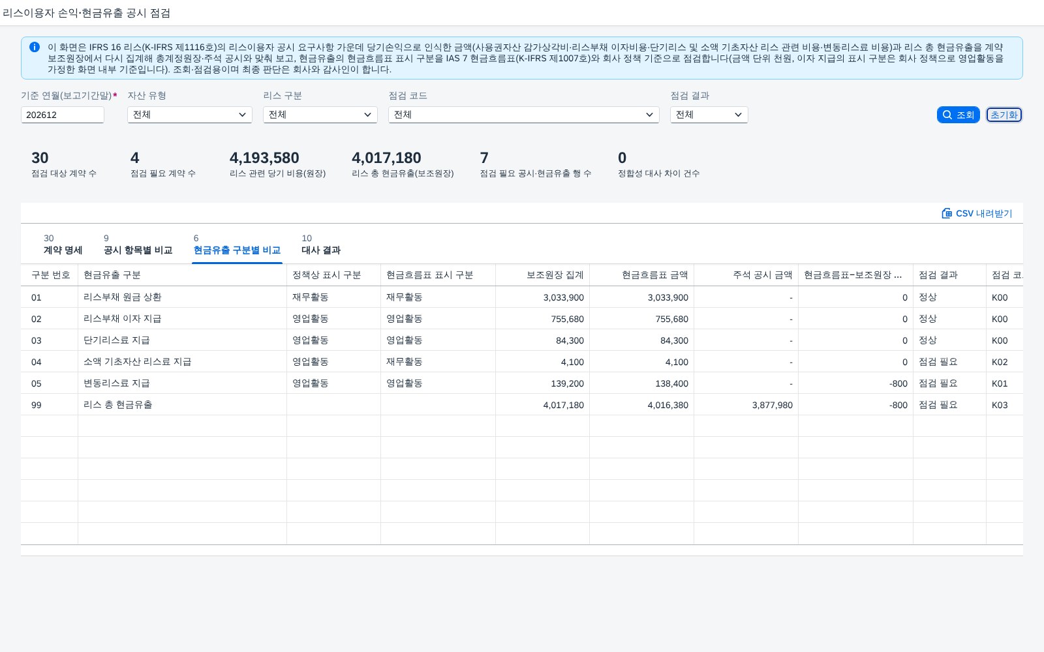Image resolution: width=1044 pixels, height=652 pixels.
Task: Switch to the 계약 명세 tab
Action: click(63, 244)
